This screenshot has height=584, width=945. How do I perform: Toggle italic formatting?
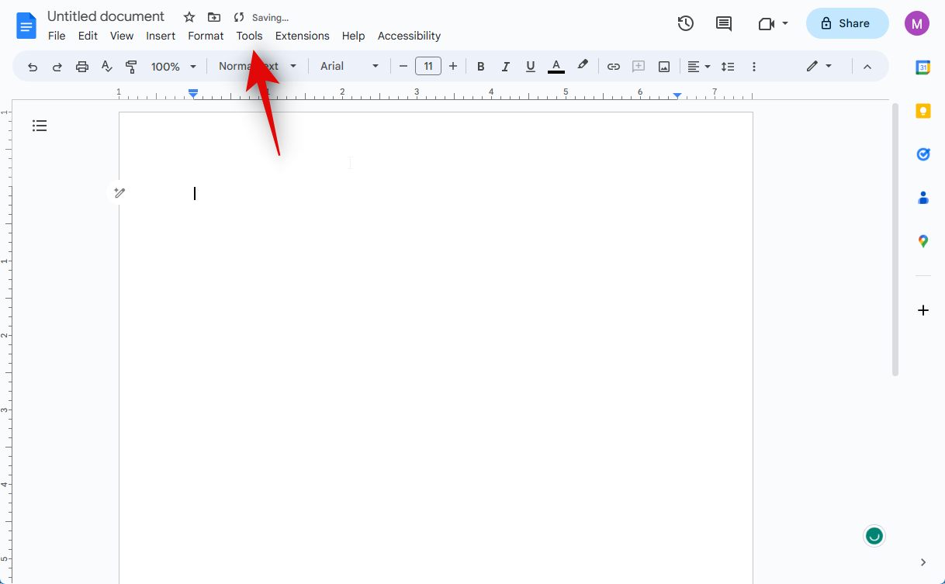pos(506,67)
